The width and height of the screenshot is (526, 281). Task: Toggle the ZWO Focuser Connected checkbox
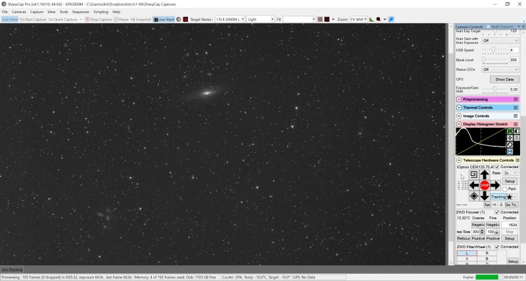[497, 212]
